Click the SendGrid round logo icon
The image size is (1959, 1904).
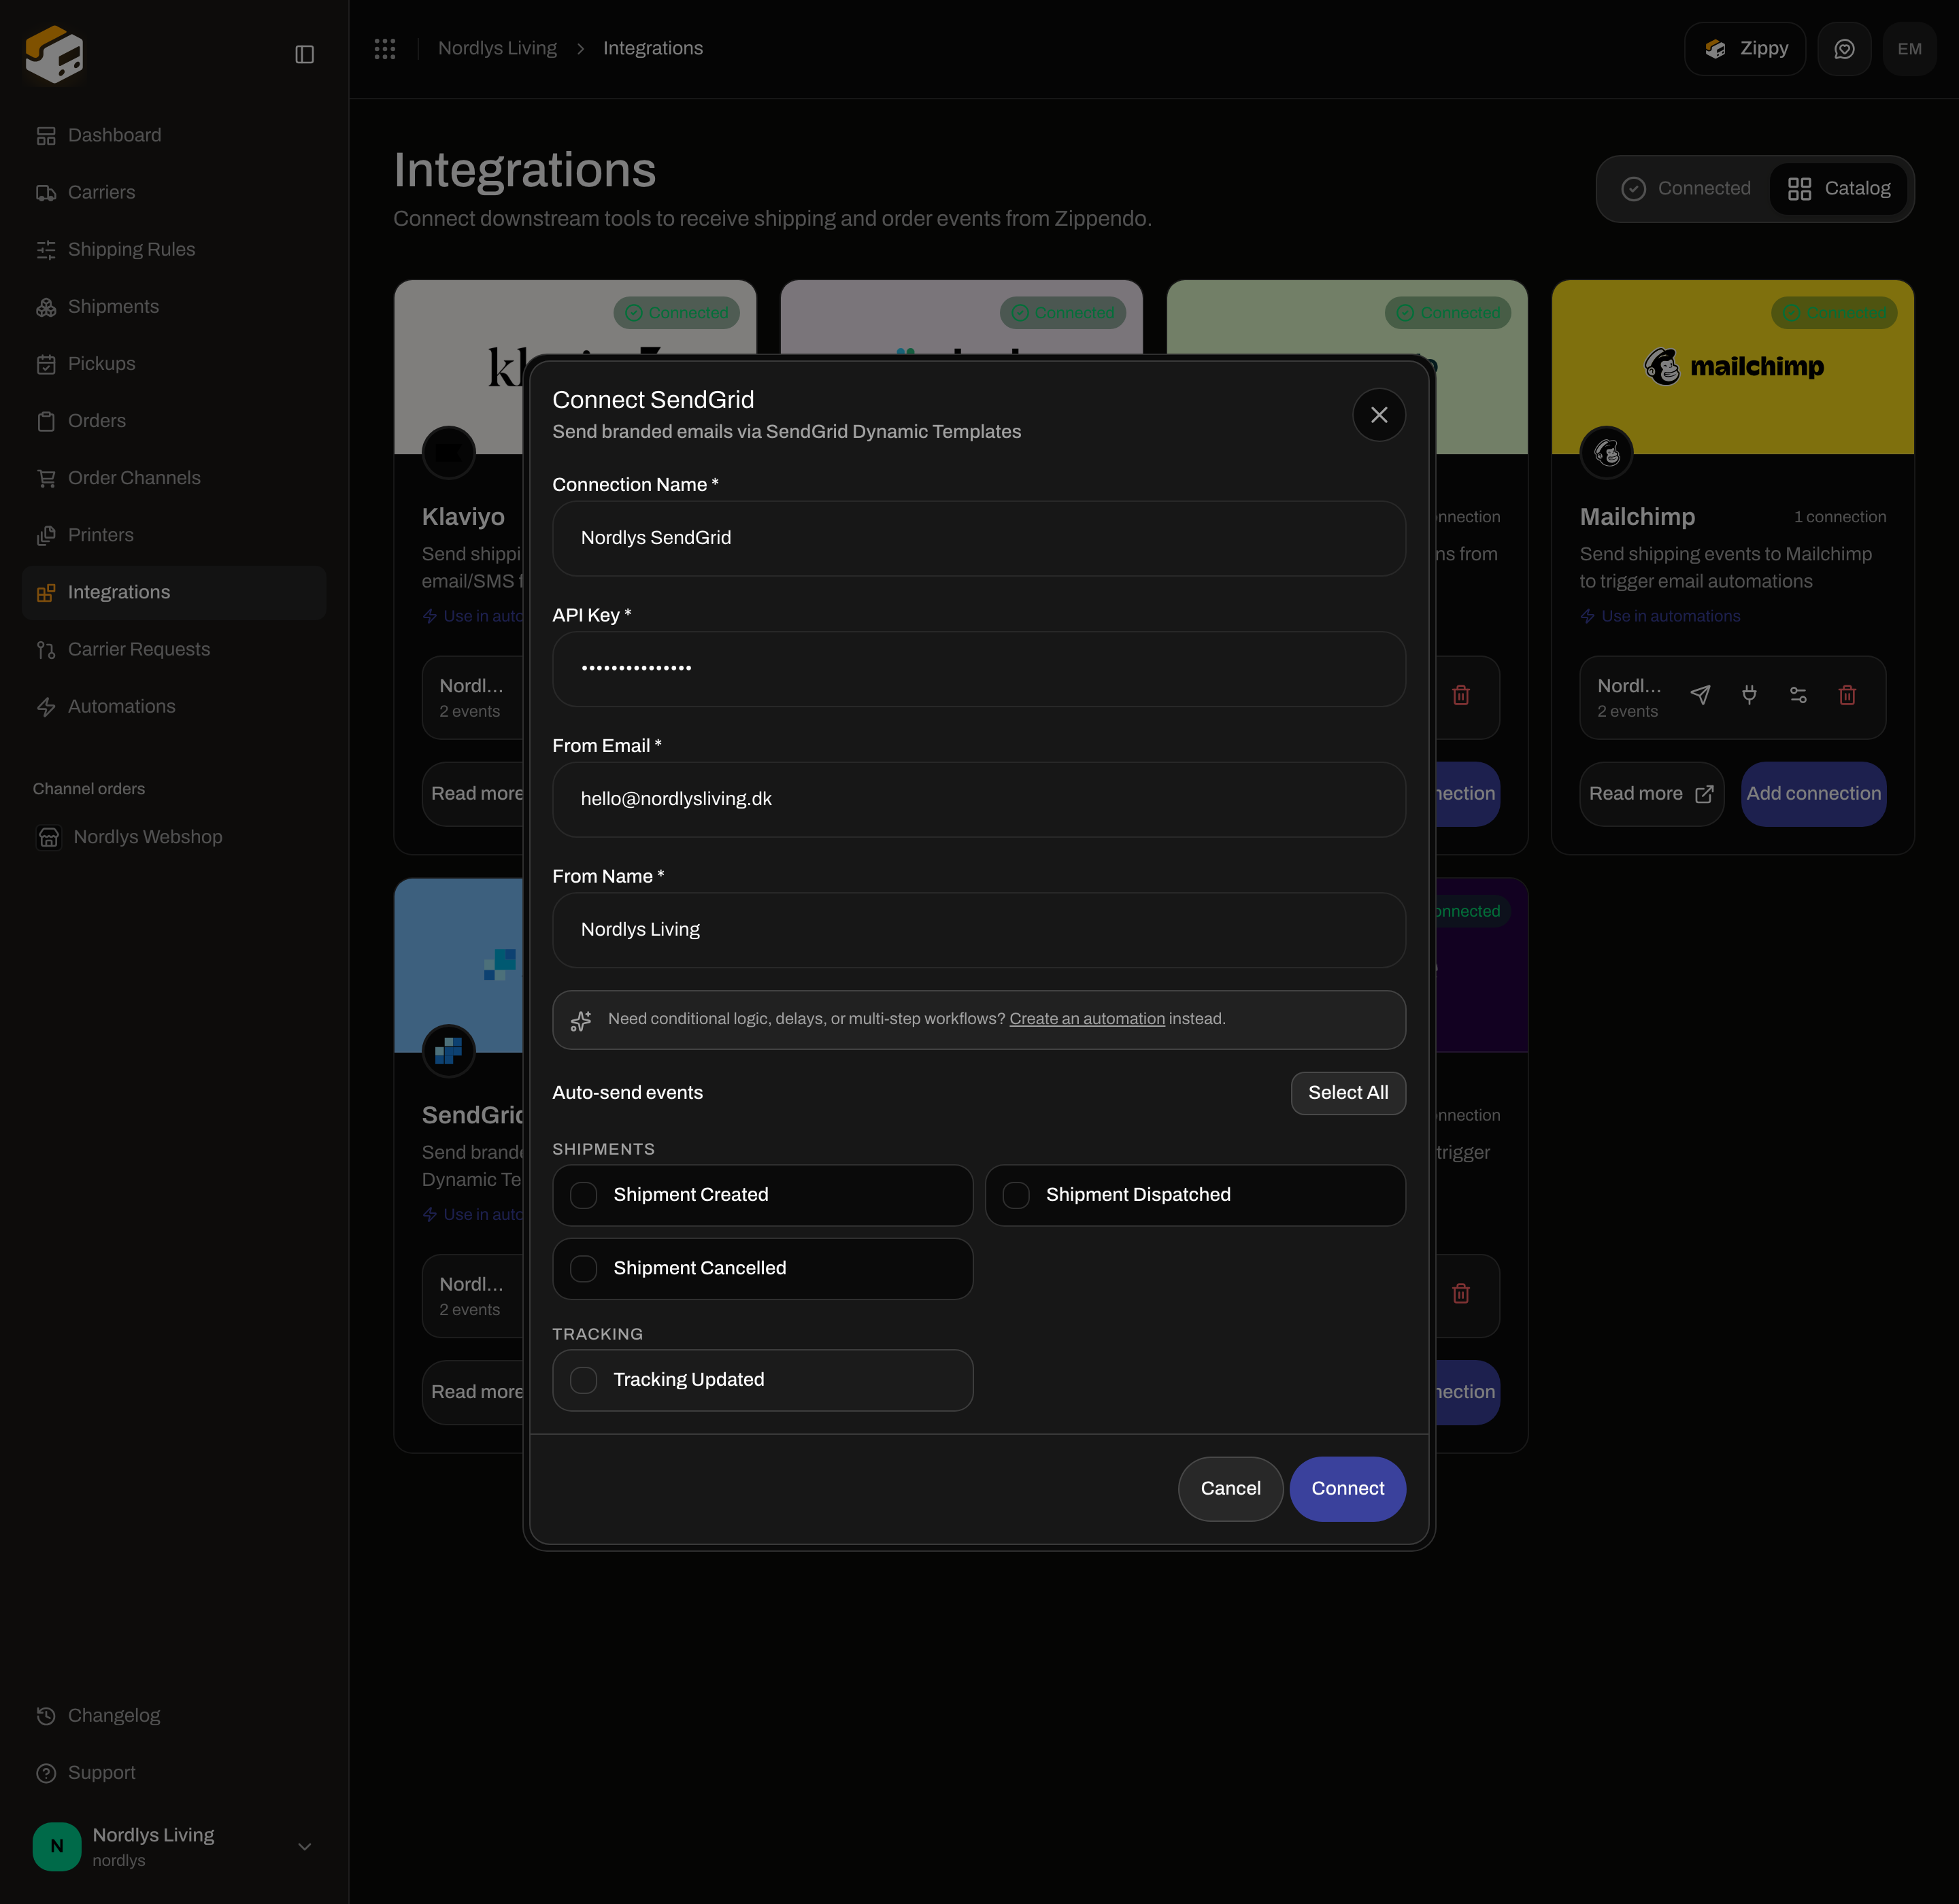click(x=448, y=1051)
